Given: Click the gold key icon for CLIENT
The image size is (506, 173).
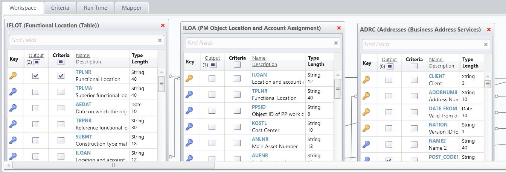Looking at the screenshot, I should tap(366, 80).
